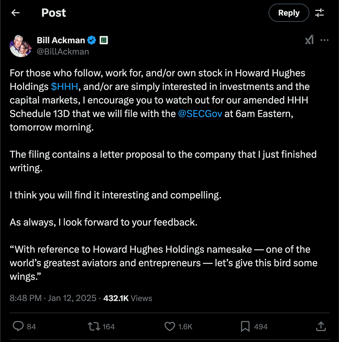This screenshot has width=339, height=342.
Task: Open the Reply button in the header
Action: (289, 13)
